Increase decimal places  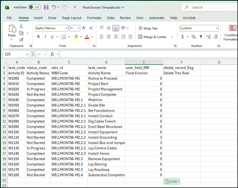tap(208, 37)
